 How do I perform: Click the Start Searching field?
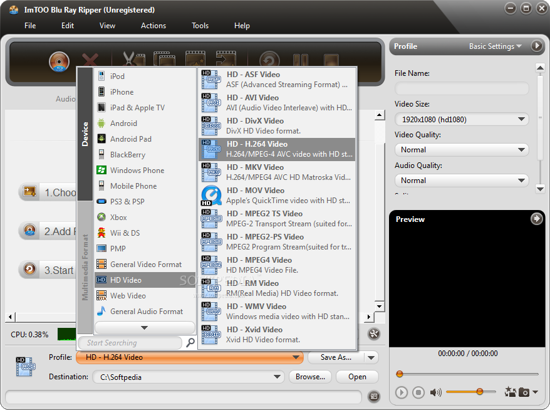130,342
